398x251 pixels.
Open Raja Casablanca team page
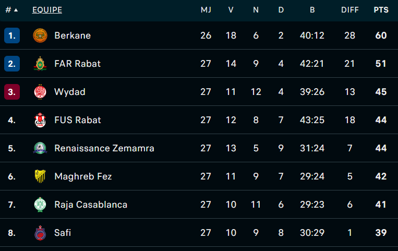91,205
